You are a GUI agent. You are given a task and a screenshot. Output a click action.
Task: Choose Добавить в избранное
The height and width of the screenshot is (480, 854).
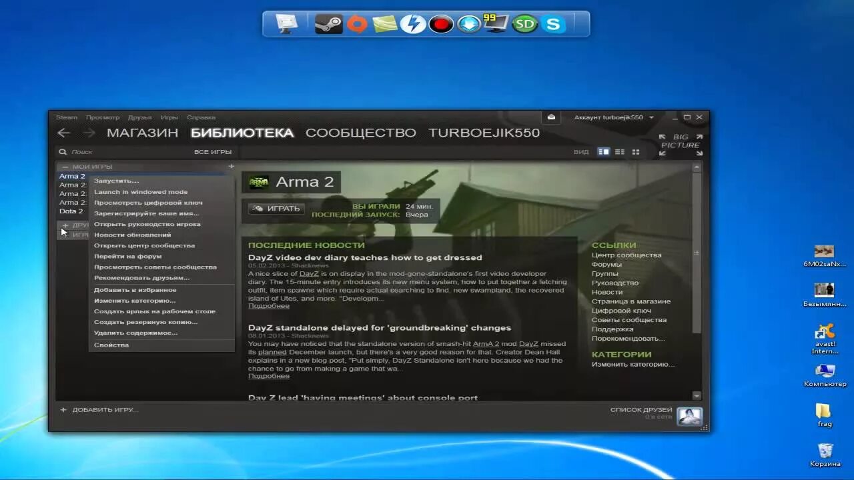(x=162, y=290)
